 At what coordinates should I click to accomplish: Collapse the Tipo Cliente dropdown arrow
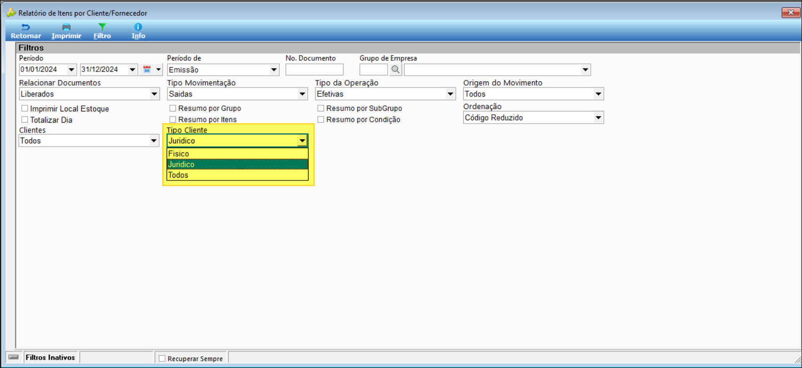point(302,141)
